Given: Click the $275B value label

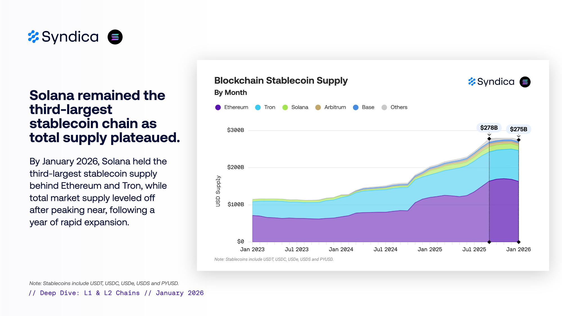Looking at the screenshot, I should (x=518, y=129).
